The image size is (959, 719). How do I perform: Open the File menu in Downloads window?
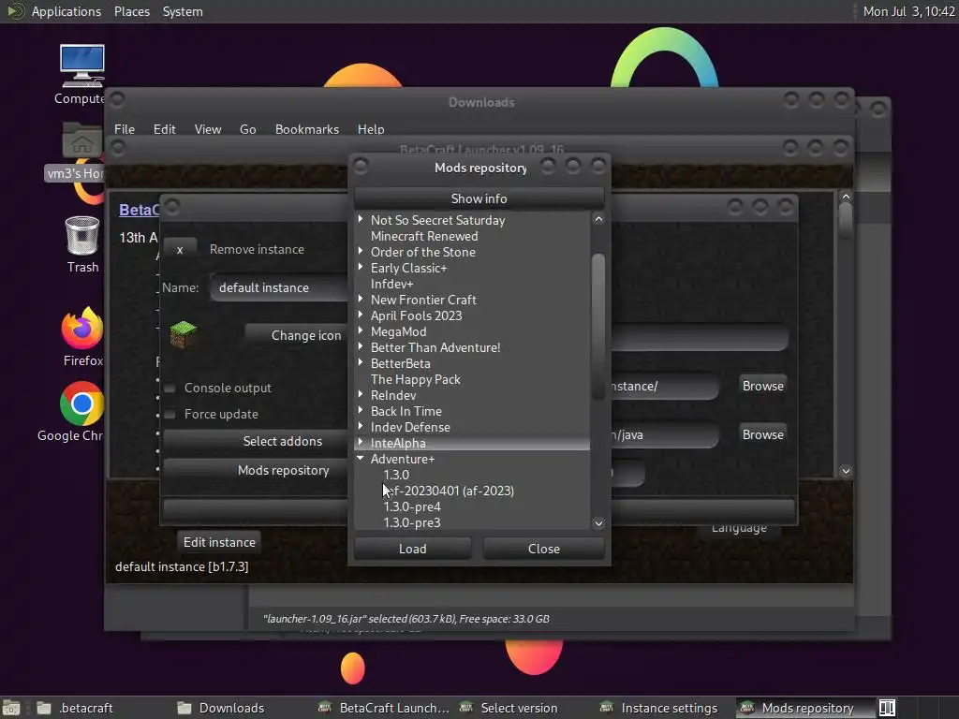(x=125, y=129)
